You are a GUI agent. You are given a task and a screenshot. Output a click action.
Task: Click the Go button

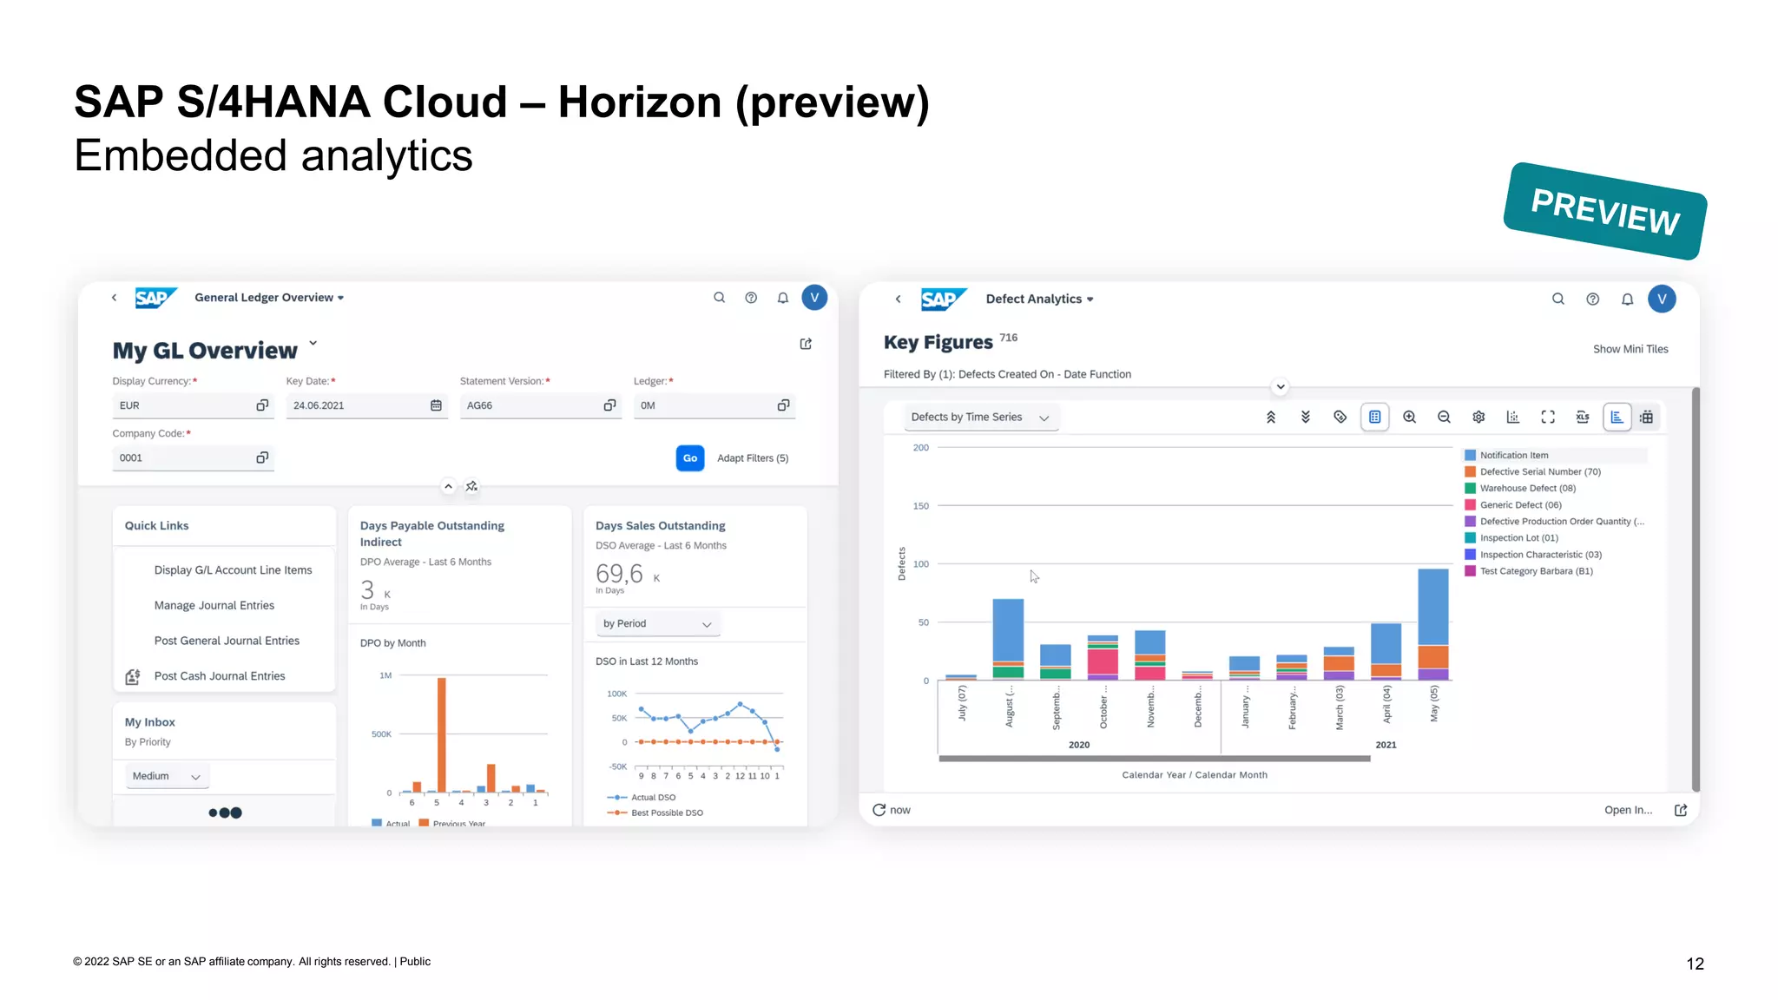coord(690,458)
